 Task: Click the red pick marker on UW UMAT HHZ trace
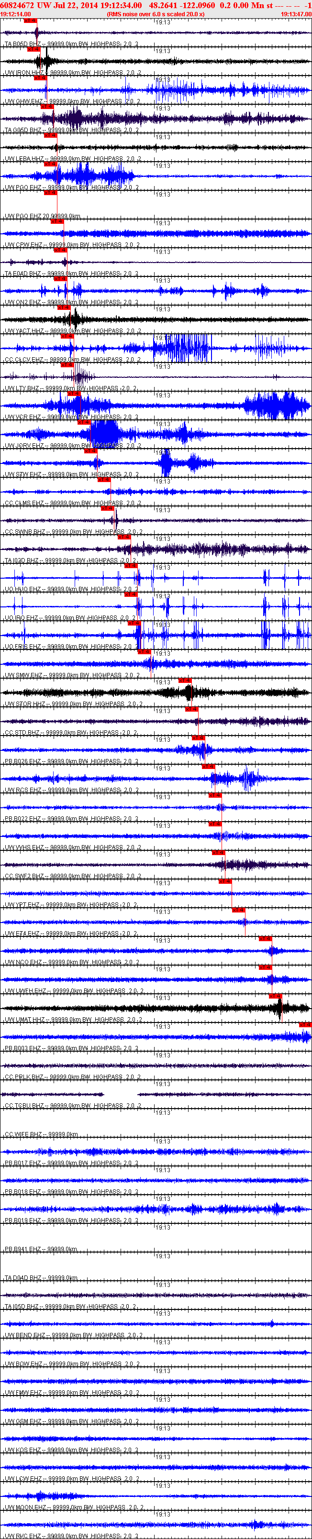click(276, 995)
